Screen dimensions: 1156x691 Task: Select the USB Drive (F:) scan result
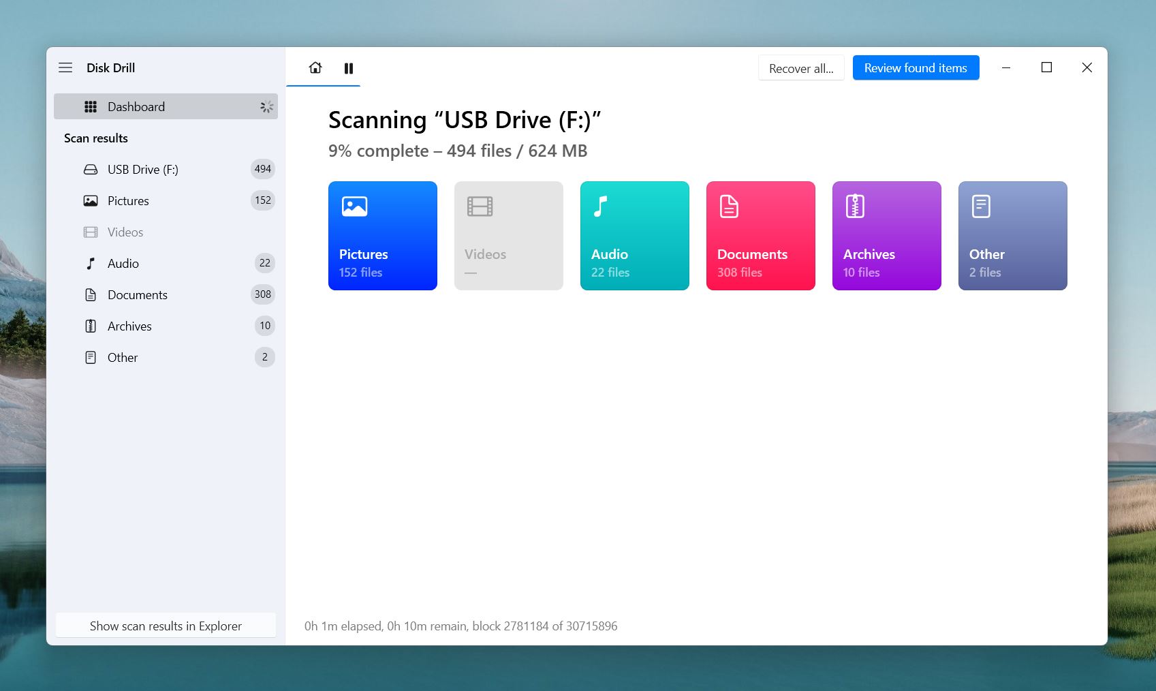click(x=166, y=169)
